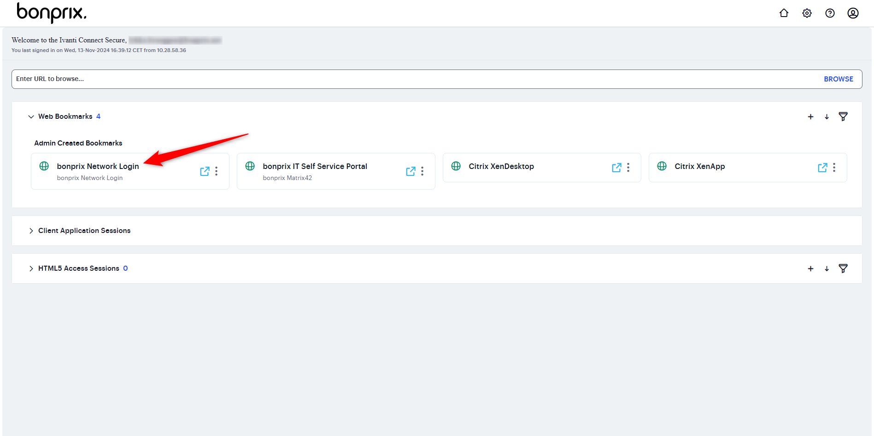Click globe icon of bonprix Network Login
The height and width of the screenshot is (436, 874).
(x=44, y=166)
